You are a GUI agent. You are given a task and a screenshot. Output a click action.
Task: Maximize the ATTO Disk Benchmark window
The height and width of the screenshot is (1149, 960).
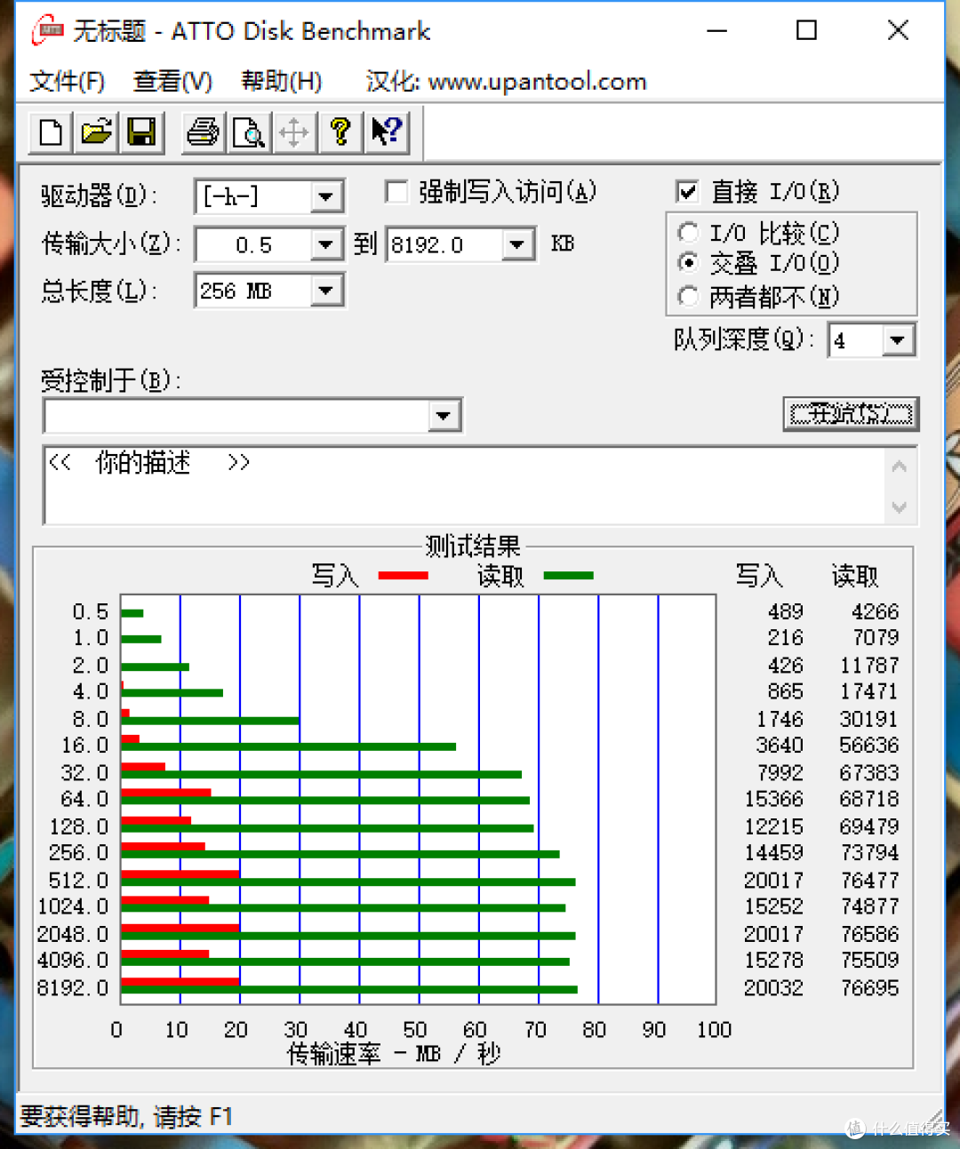coord(806,30)
